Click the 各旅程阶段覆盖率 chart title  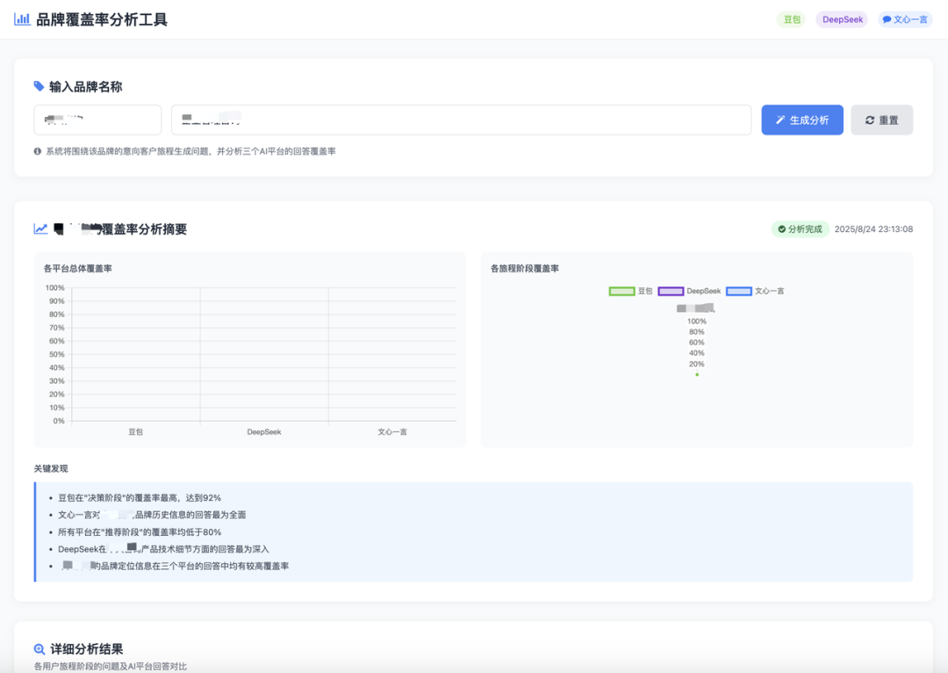525,268
